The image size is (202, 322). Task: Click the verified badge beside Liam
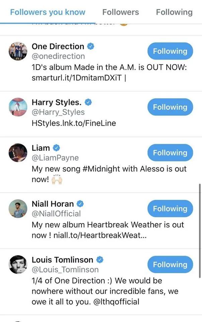(56, 148)
